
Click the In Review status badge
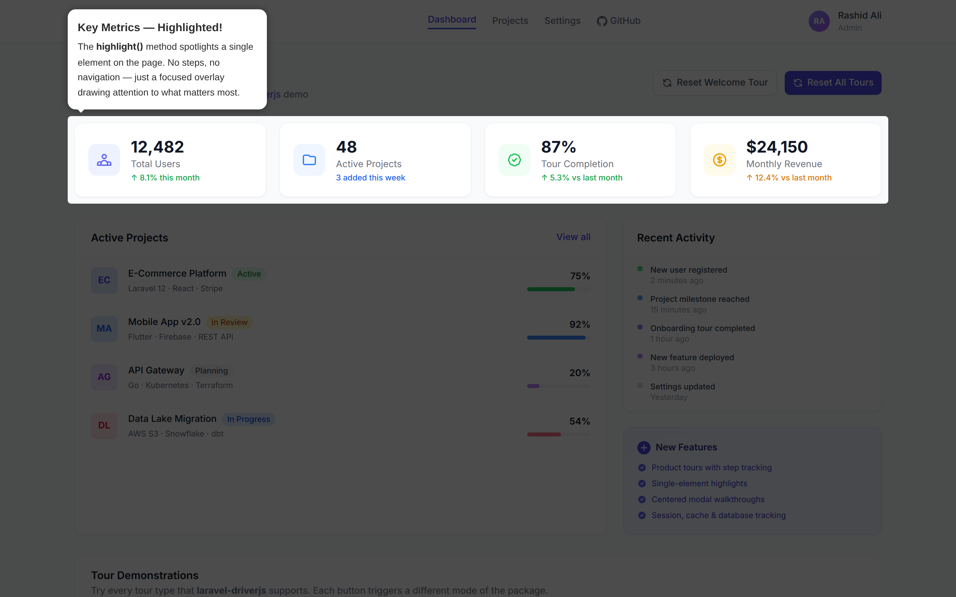(x=229, y=323)
